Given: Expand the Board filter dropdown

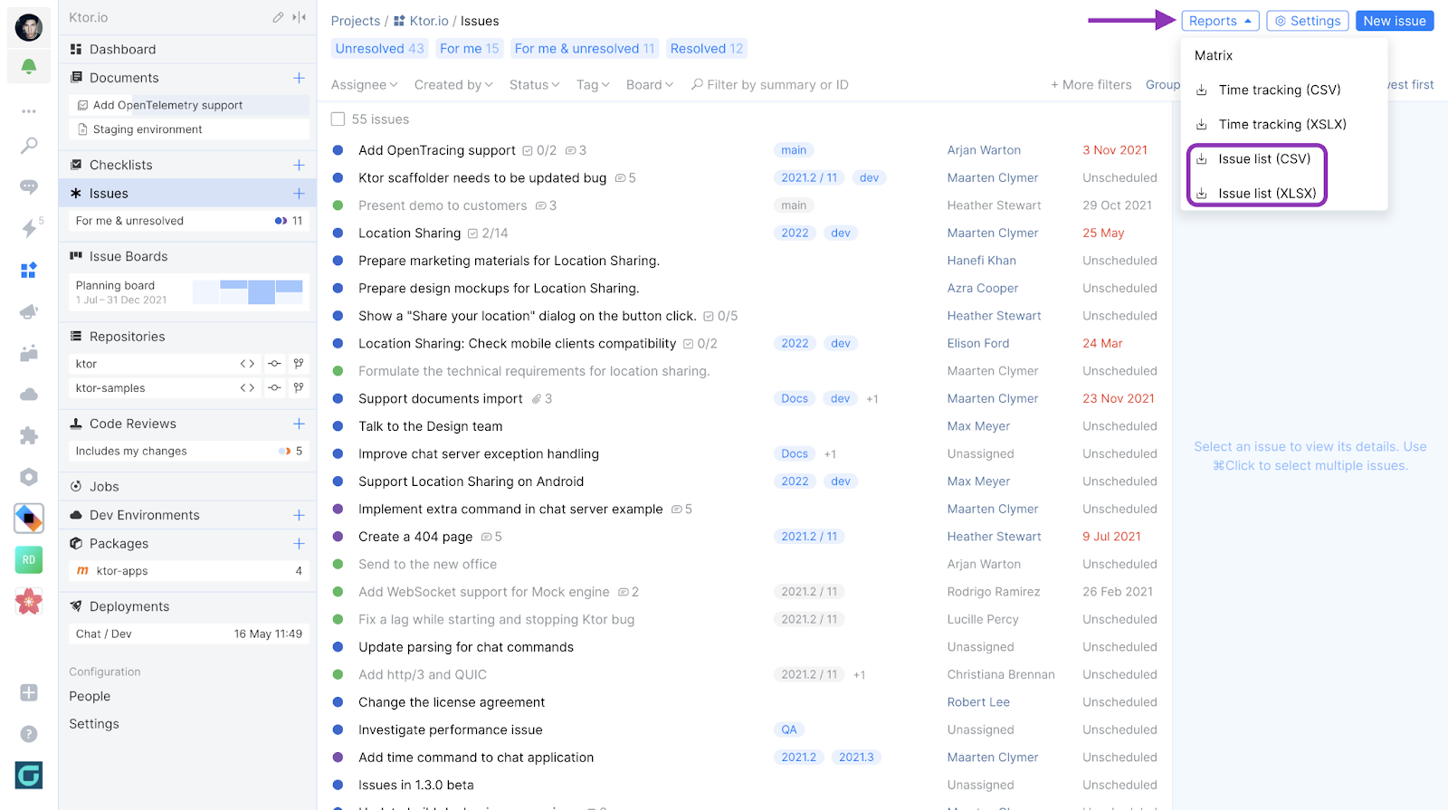Looking at the screenshot, I should (650, 85).
